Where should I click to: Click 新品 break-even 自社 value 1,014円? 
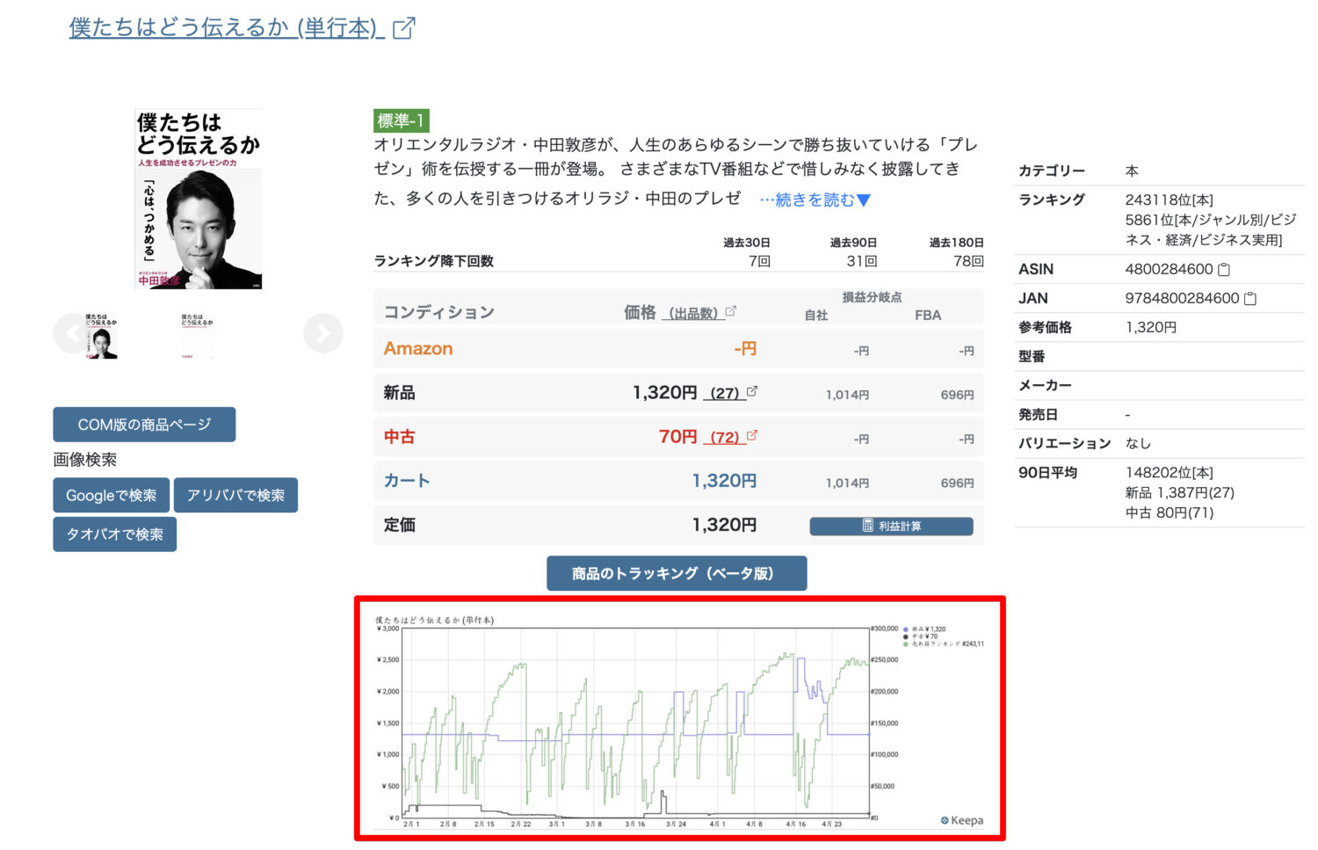click(x=847, y=395)
